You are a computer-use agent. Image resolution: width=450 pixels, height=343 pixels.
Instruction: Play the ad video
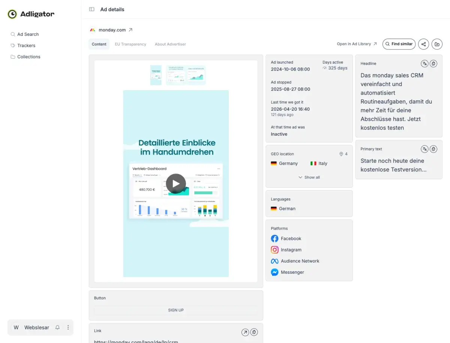(x=176, y=184)
